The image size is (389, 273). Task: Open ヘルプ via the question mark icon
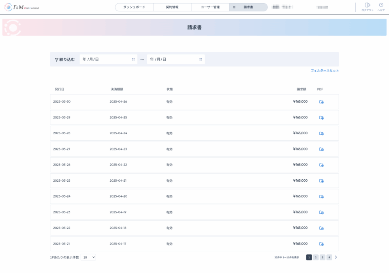pos(380,5)
